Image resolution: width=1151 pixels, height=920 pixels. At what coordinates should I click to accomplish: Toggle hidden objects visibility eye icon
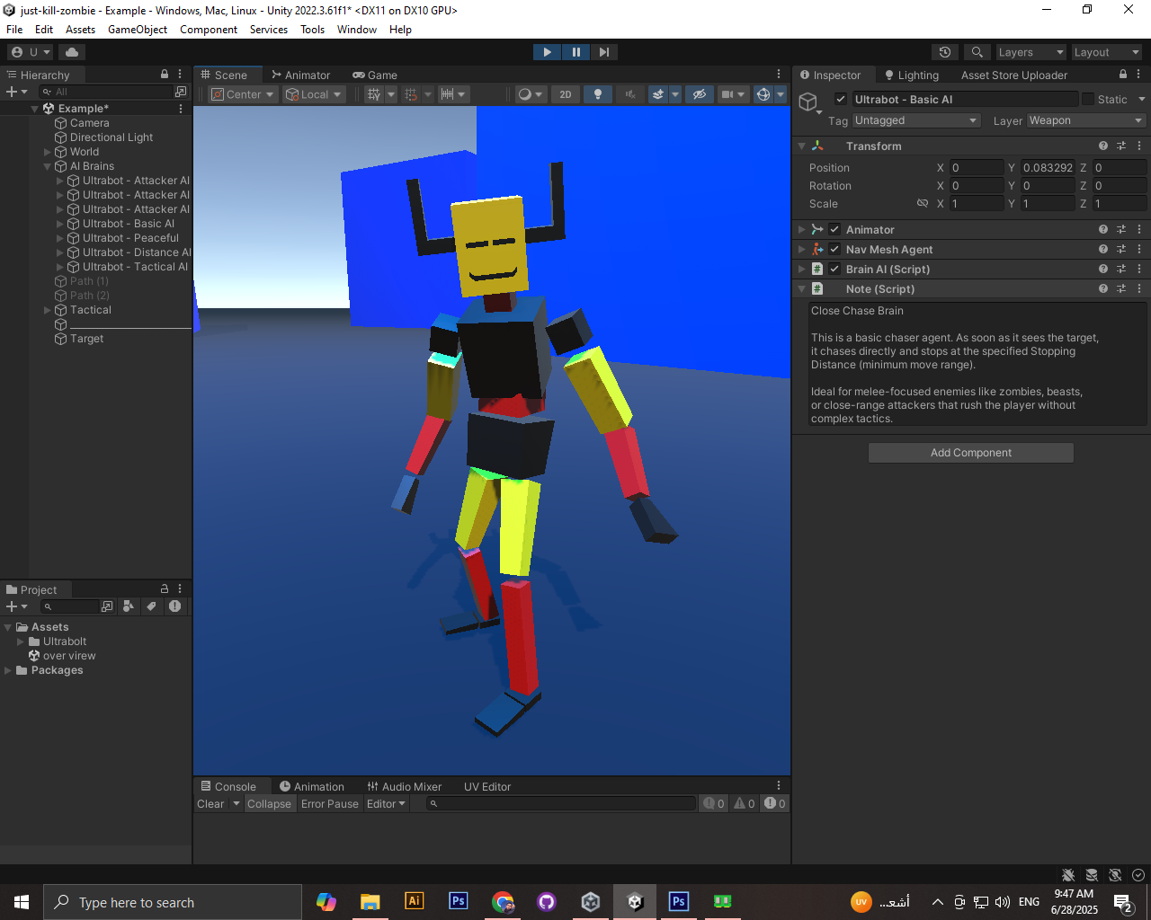click(699, 94)
